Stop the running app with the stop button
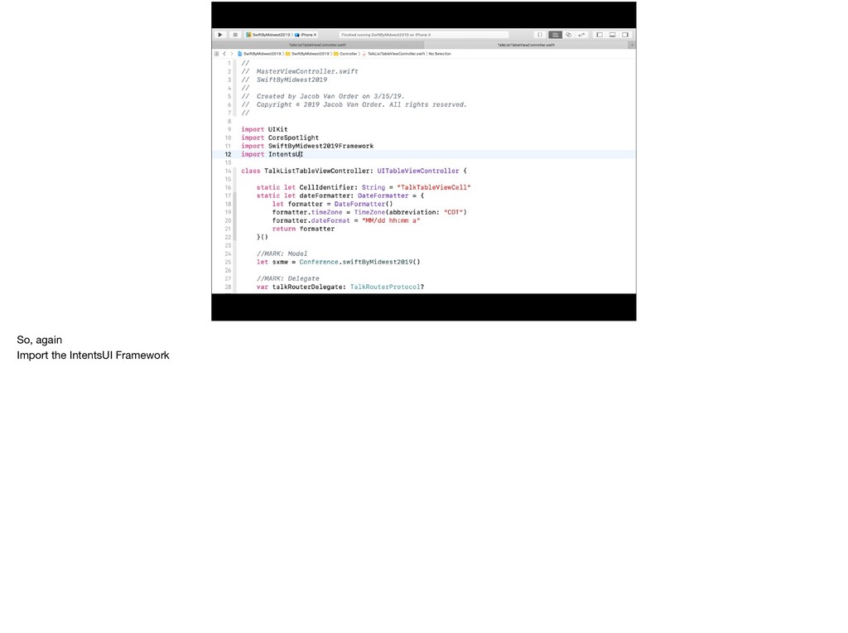The width and height of the screenshot is (848, 633). click(x=235, y=35)
